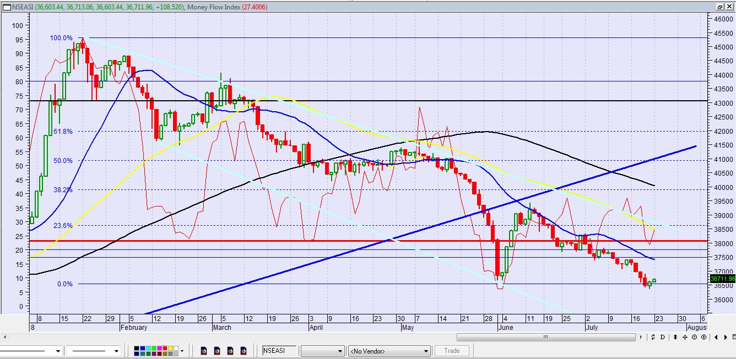This screenshot has height=359, width=736.
Task: Pick the purple color swatch
Action: [154, 353]
